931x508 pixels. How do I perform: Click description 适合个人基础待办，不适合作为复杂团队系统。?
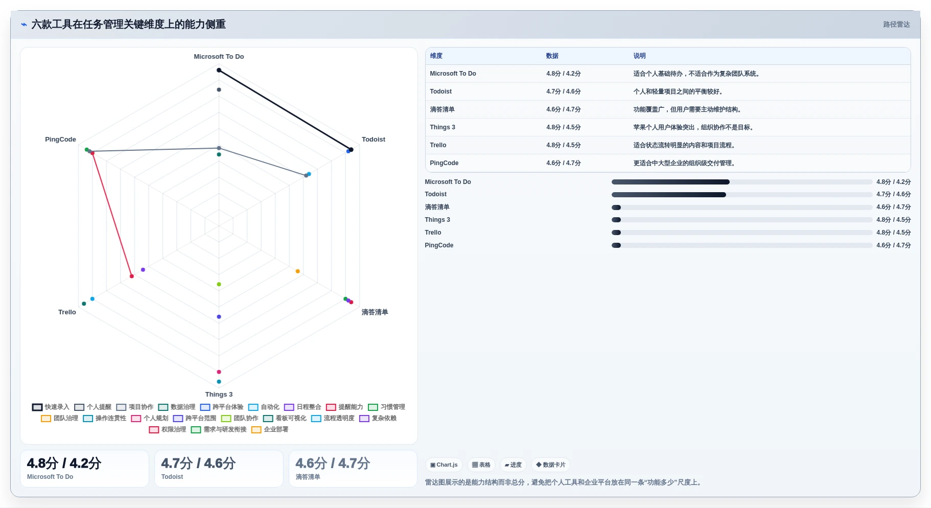point(697,74)
